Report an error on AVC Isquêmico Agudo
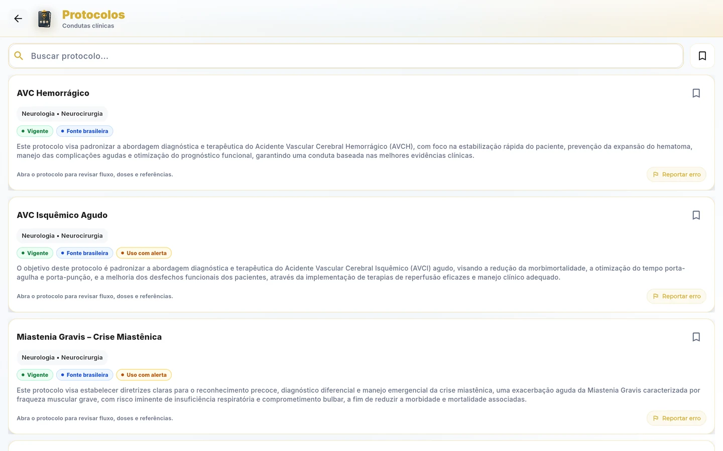The height and width of the screenshot is (451, 723). click(676, 296)
